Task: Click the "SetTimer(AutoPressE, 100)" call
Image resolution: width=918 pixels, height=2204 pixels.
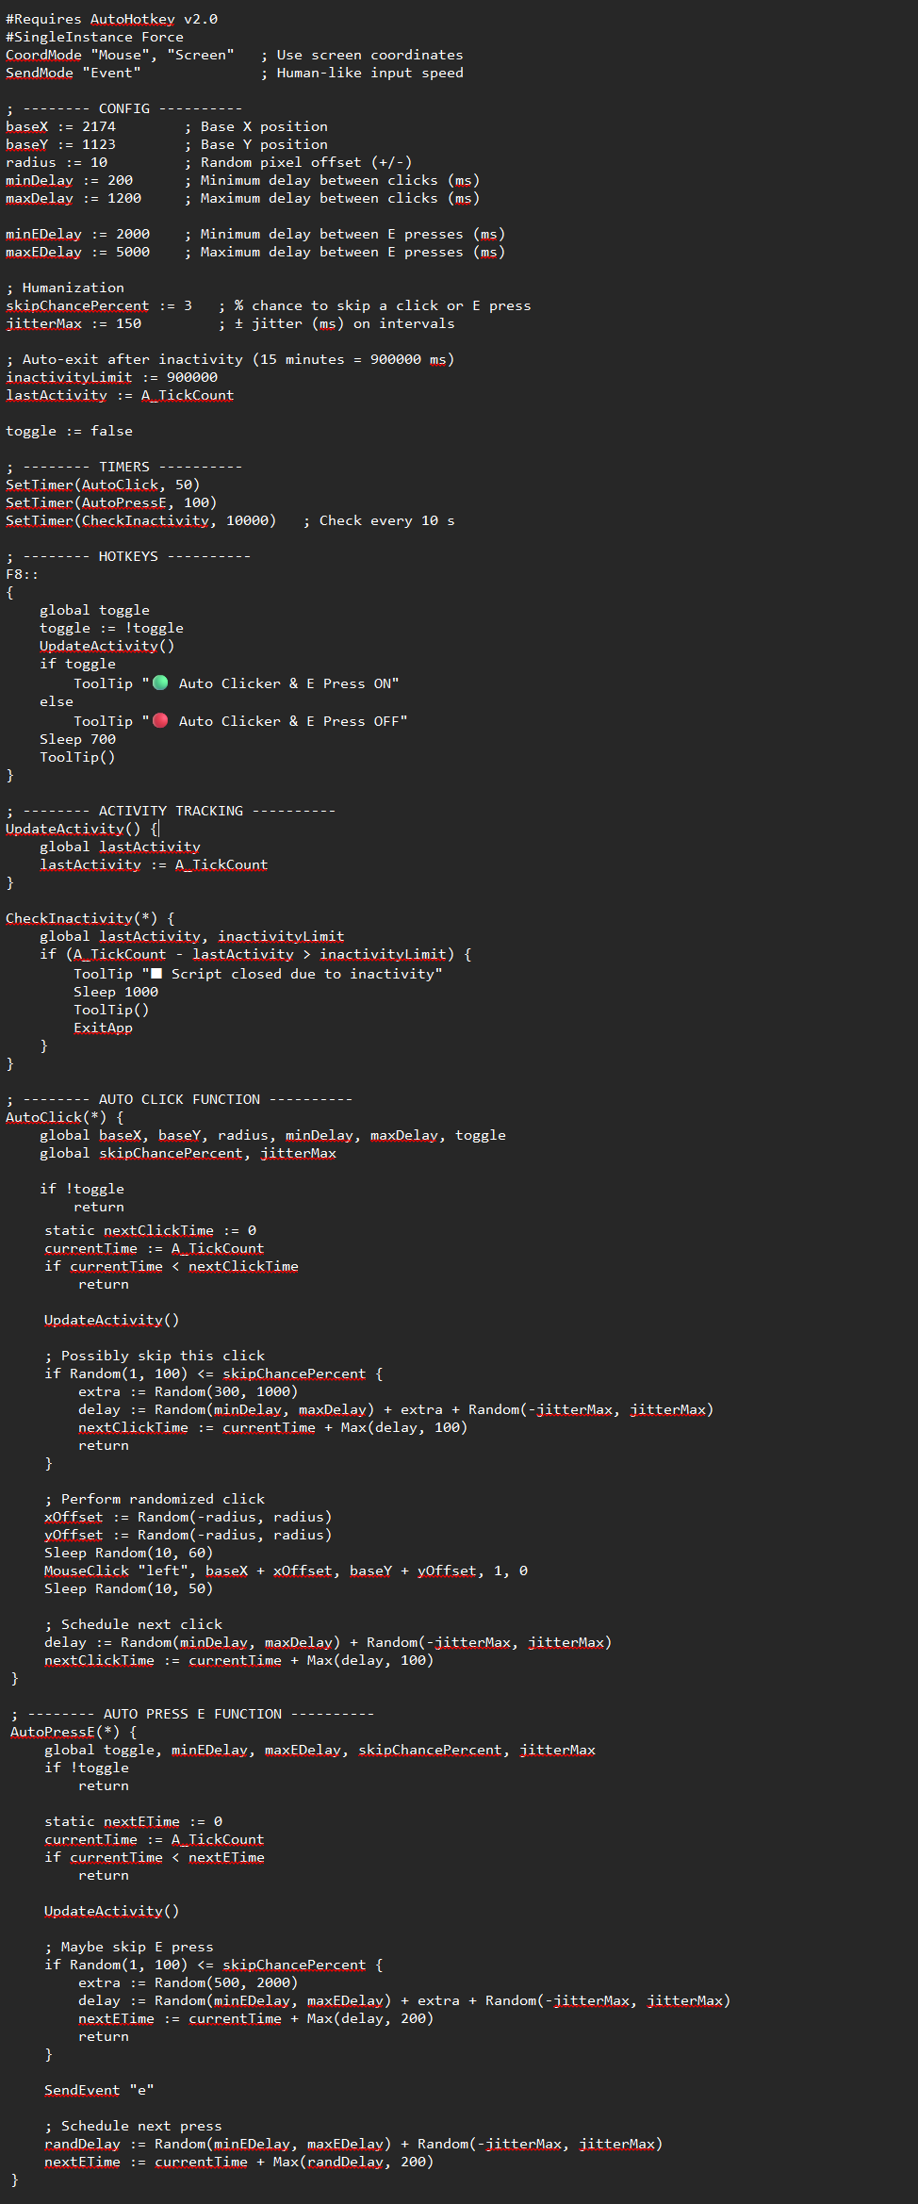Action: coord(111,502)
